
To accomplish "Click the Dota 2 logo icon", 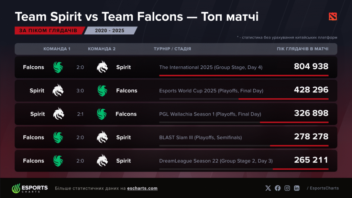I will tap(333, 16).
